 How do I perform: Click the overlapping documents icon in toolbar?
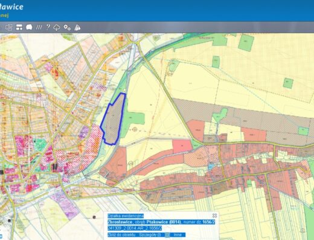9,27
